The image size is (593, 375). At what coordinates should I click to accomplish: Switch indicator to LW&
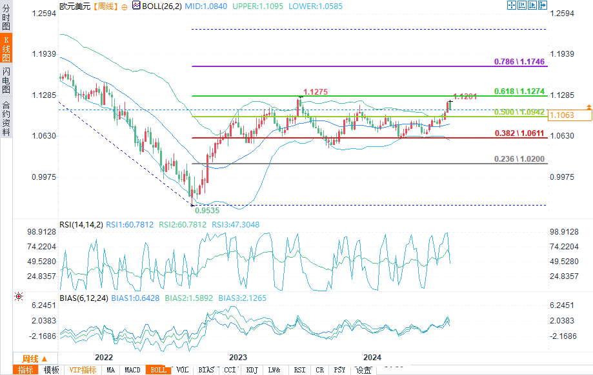pos(274,370)
